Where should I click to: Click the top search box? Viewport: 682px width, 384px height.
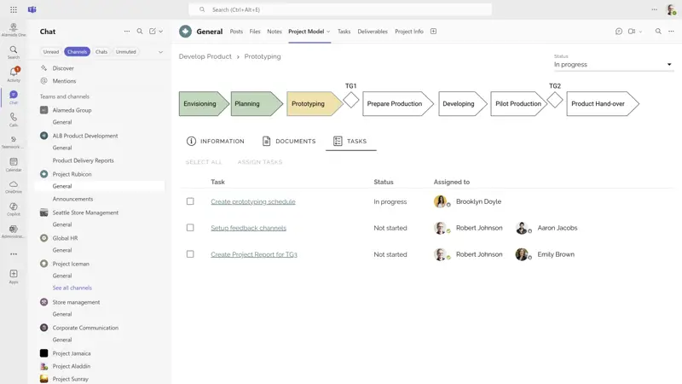tap(340, 9)
